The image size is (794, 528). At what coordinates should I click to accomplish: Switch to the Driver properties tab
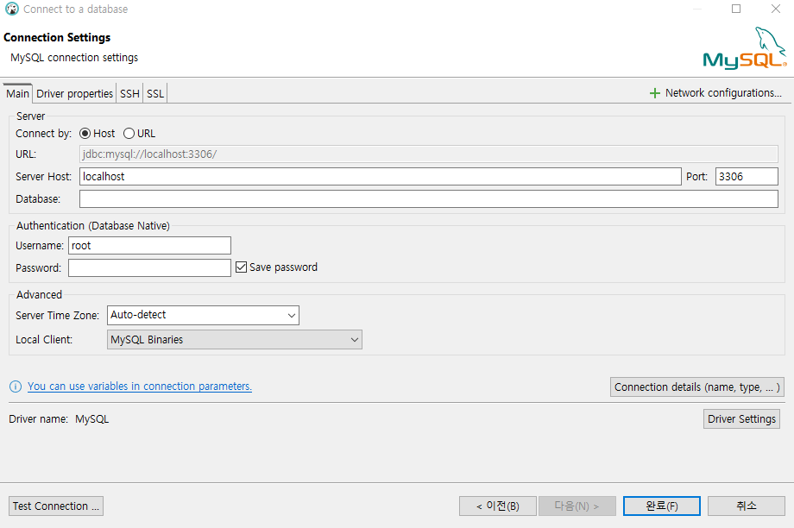74,94
